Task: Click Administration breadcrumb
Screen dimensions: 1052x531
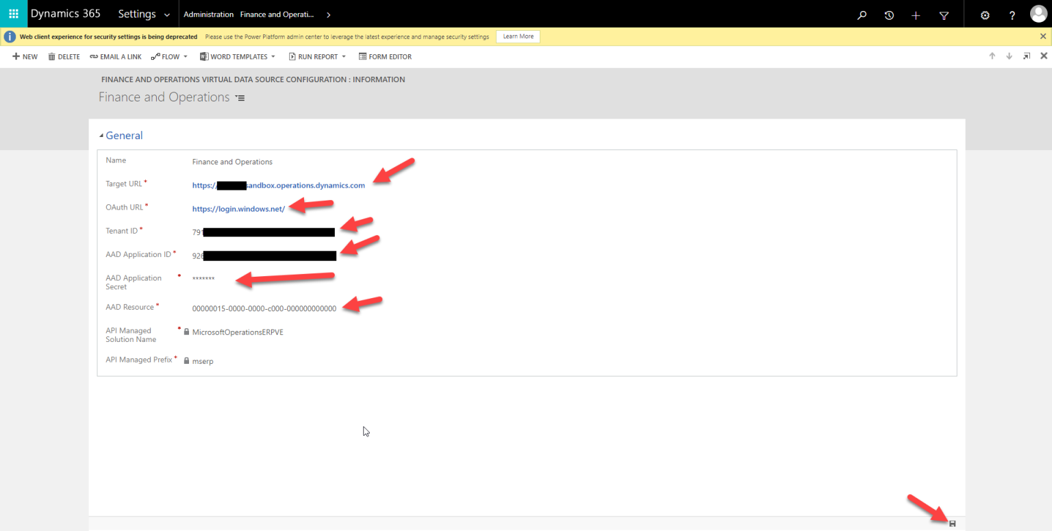Action: (208, 14)
